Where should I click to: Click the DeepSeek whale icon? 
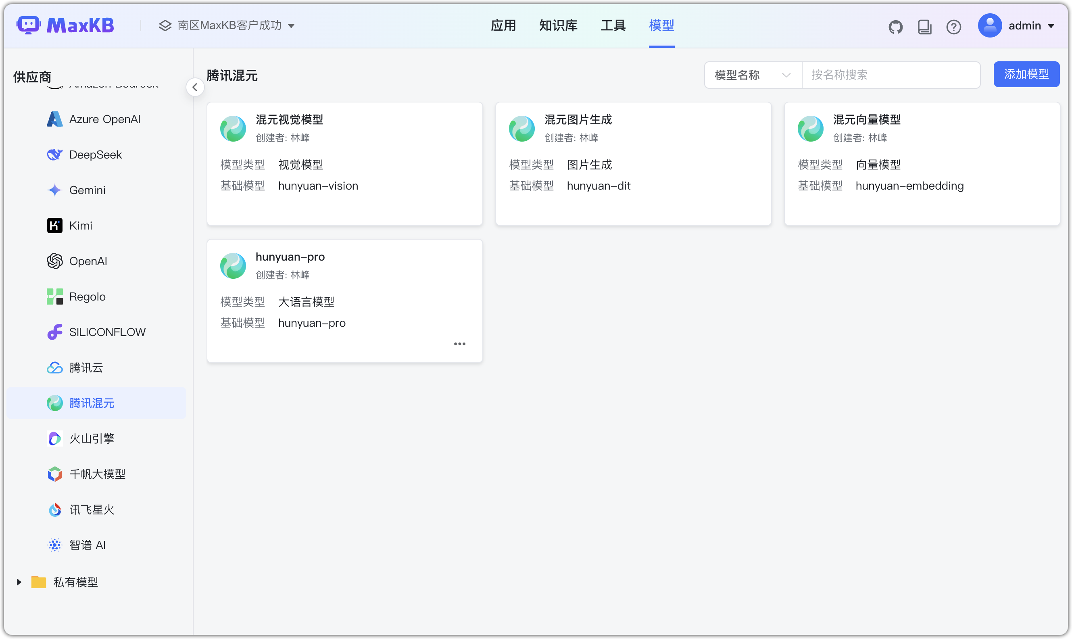point(55,155)
